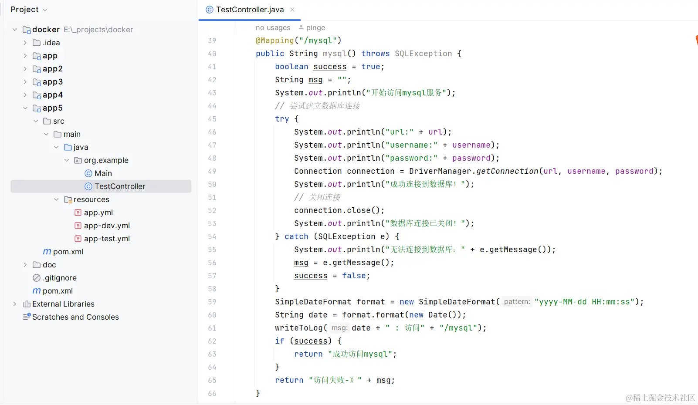Click line number 45 in the gutter
698x405 pixels.
click(212, 119)
